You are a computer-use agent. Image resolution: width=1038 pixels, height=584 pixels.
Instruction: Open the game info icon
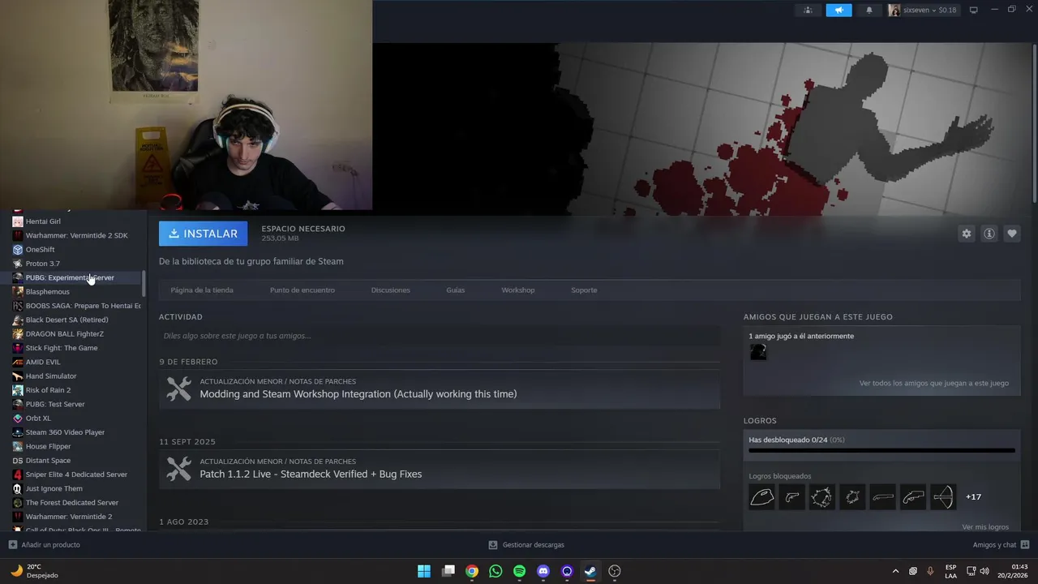click(989, 234)
